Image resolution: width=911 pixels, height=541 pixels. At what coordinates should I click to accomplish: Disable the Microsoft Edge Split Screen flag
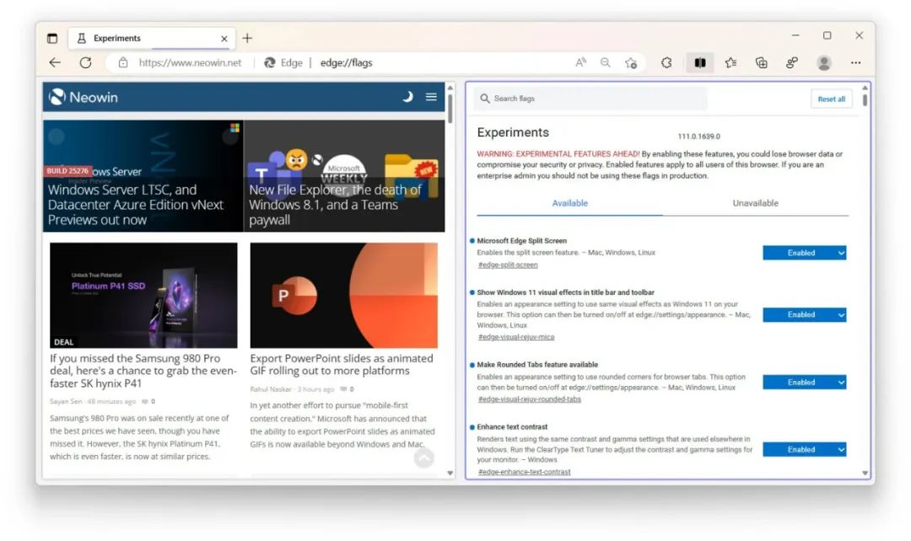(803, 252)
